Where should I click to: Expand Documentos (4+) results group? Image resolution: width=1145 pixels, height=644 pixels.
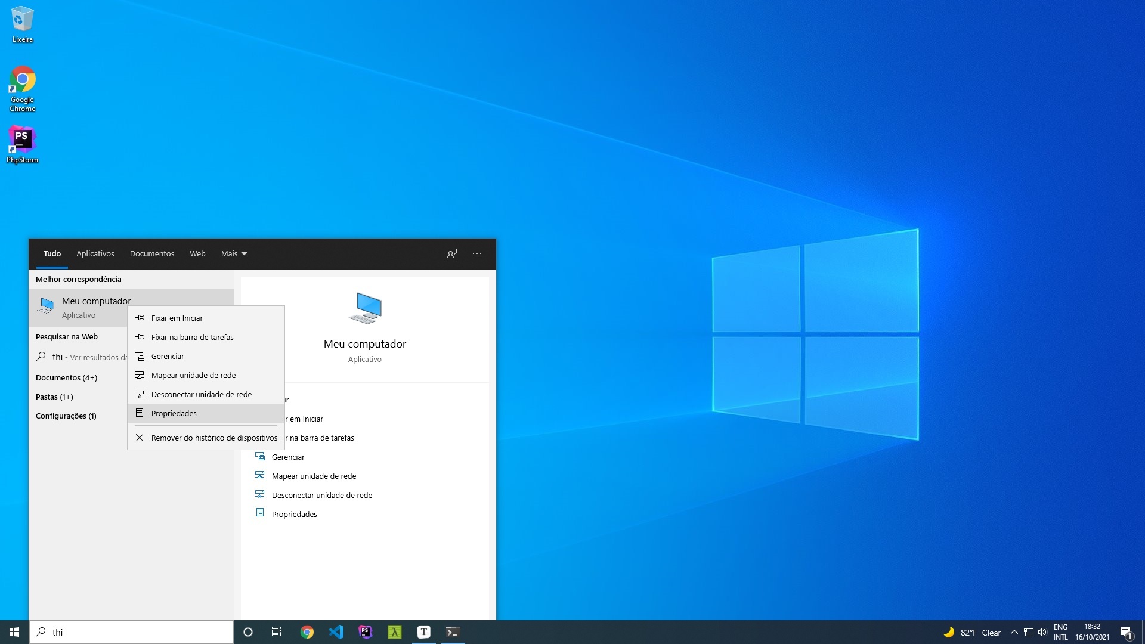[x=66, y=377]
